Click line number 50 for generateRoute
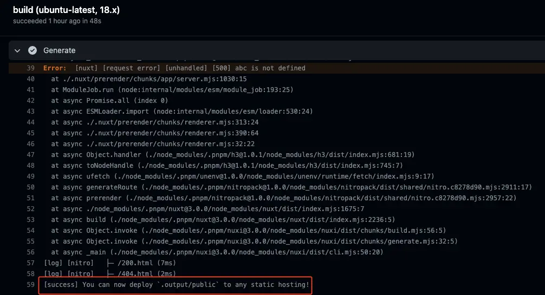 (x=30, y=187)
